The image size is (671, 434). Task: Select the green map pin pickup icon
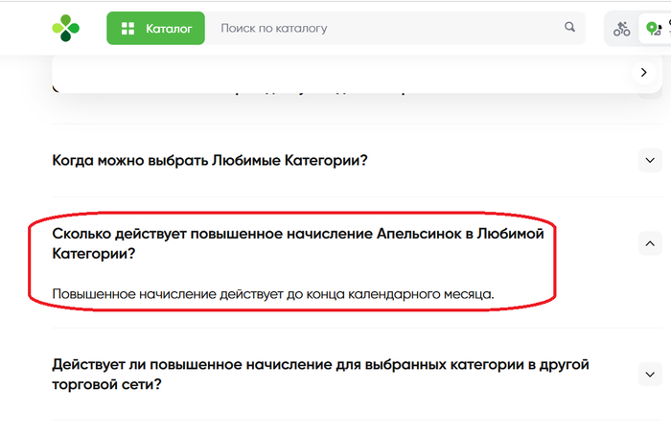653,29
